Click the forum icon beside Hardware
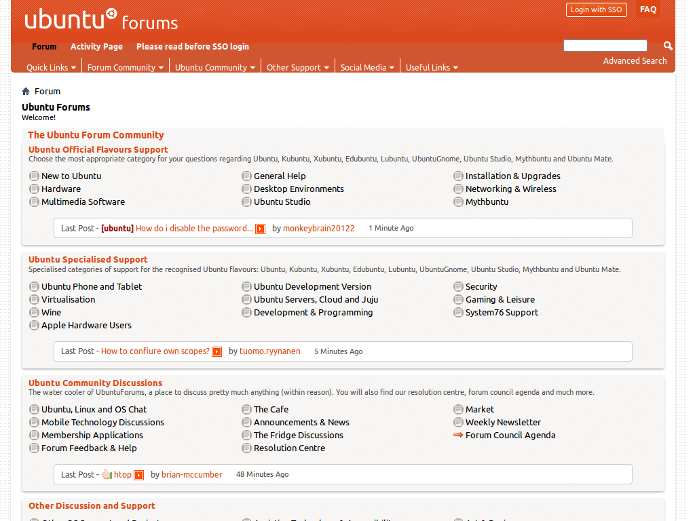 coord(34,189)
